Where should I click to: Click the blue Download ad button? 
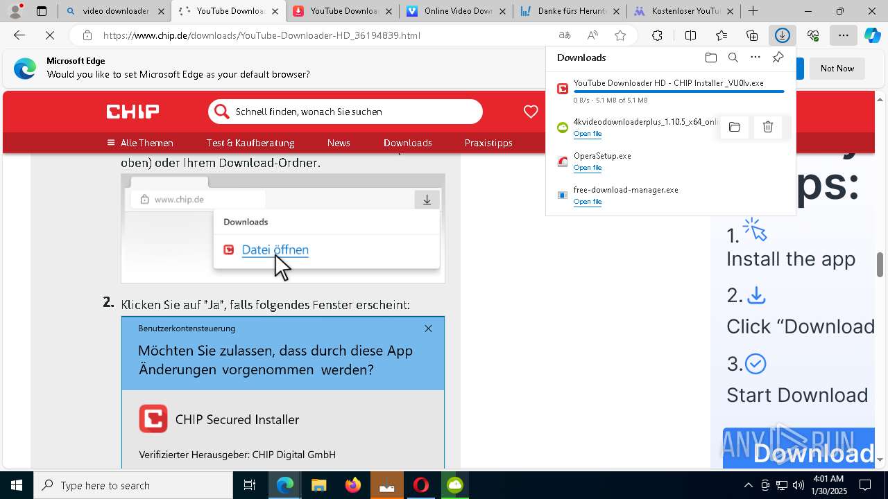point(799,448)
